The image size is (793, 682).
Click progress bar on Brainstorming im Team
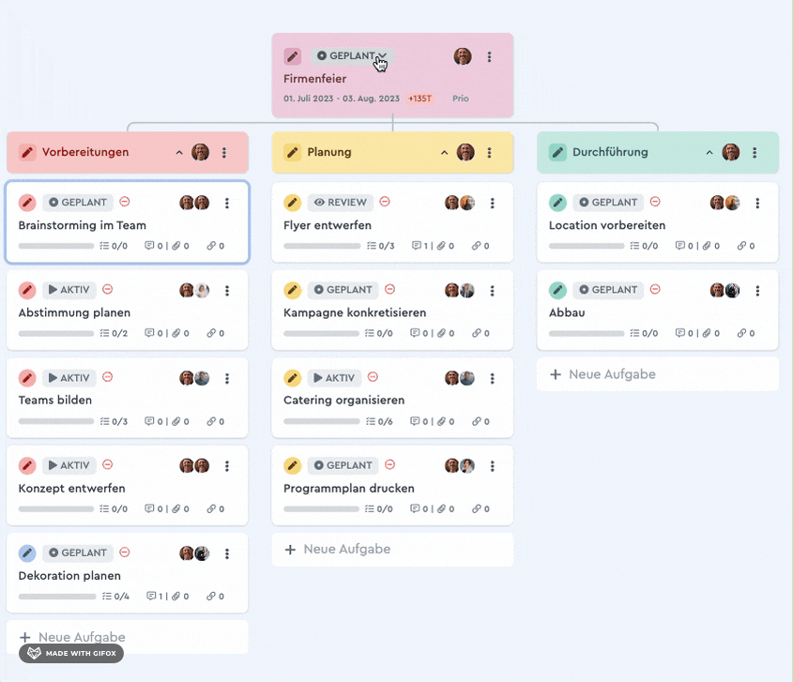point(56,246)
